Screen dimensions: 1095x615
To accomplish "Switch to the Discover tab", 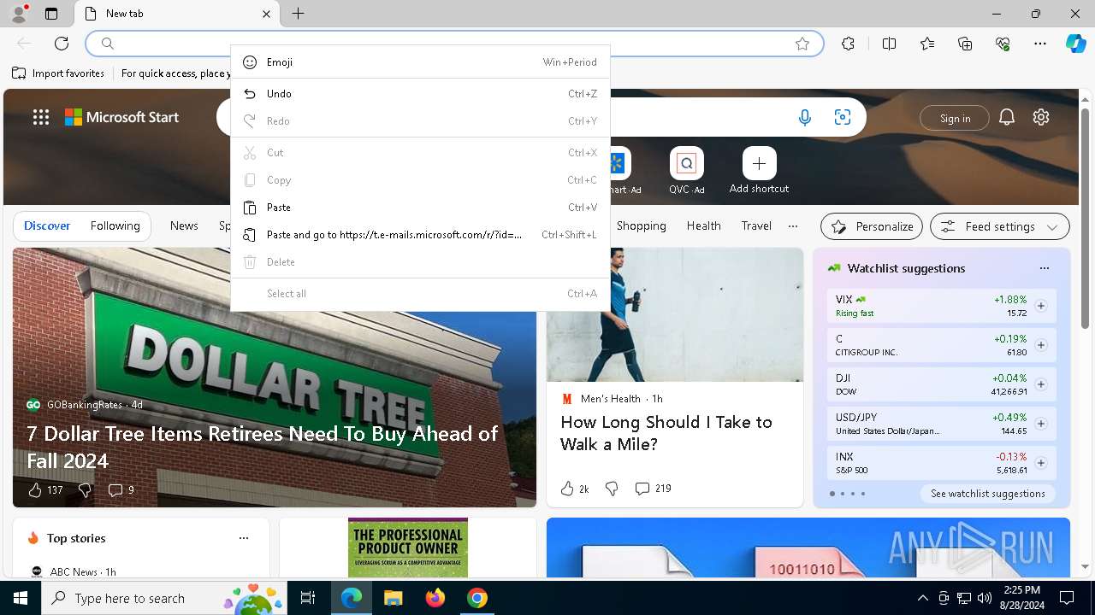I will (x=47, y=225).
